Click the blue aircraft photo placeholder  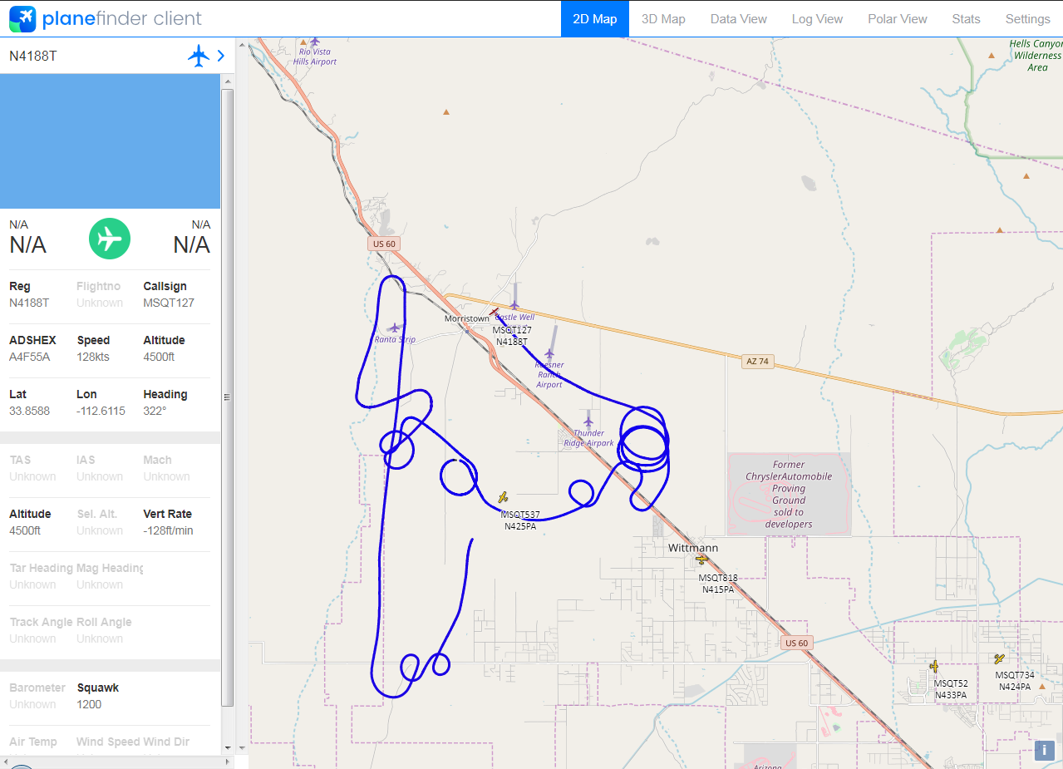pyautogui.click(x=110, y=141)
